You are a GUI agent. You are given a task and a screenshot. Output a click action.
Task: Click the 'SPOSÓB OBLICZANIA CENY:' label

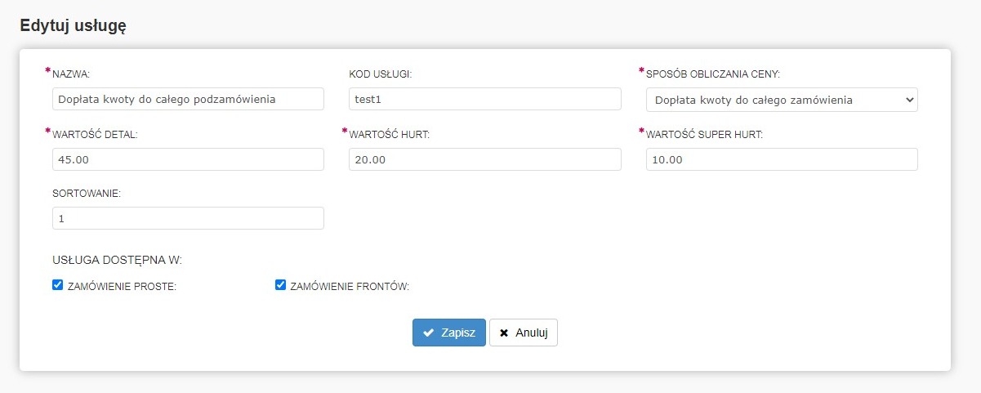(x=712, y=74)
